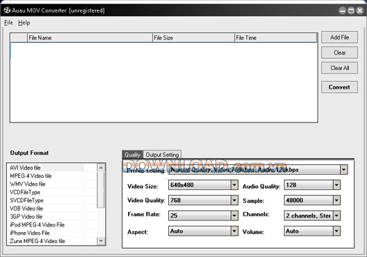The height and width of the screenshot is (257, 367).
Task: Open the Volume dropdown
Action: pos(337,231)
